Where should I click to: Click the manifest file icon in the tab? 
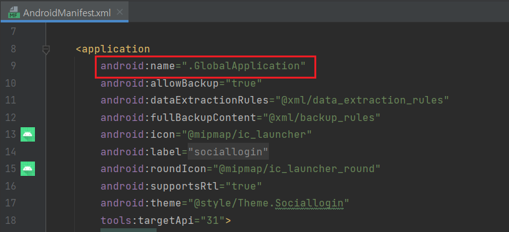point(13,12)
